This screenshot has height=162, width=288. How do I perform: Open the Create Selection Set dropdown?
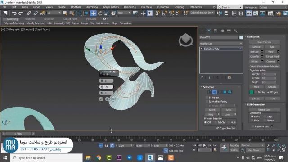point(202,13)
